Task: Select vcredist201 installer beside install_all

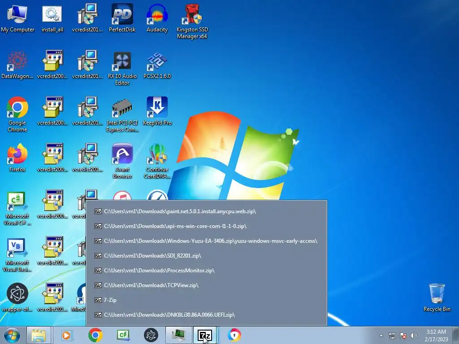Action: click(x=87, y=17)
